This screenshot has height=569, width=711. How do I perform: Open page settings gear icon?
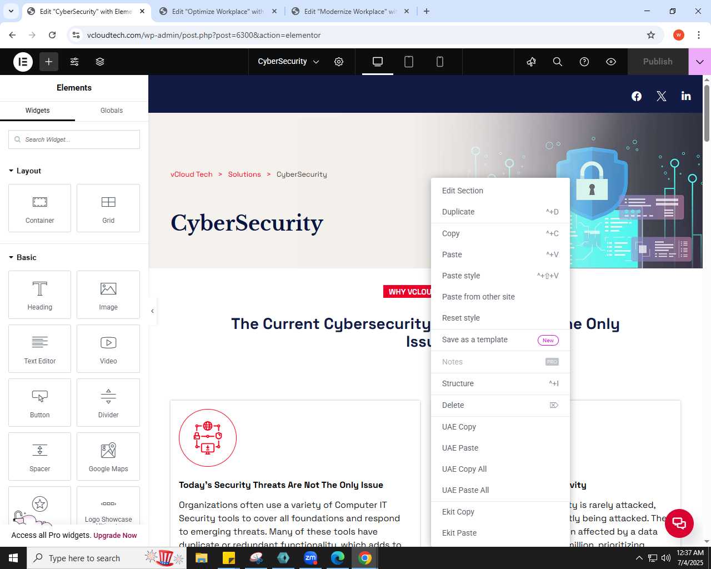(339, 62)
